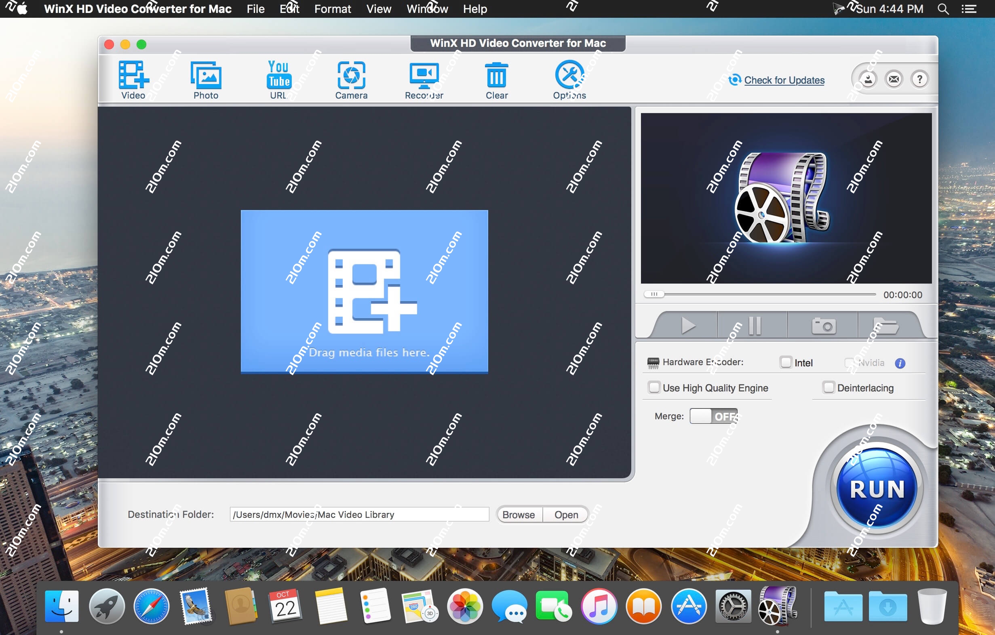Take a snapshot with the camera button

pos(824,325)
